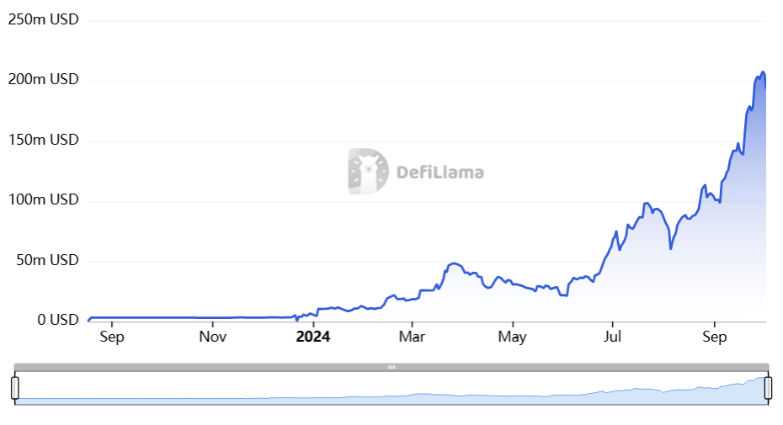The image size is (783, 425).
Task: Click the 200m USD y-axis label
Action: point(44,79)
